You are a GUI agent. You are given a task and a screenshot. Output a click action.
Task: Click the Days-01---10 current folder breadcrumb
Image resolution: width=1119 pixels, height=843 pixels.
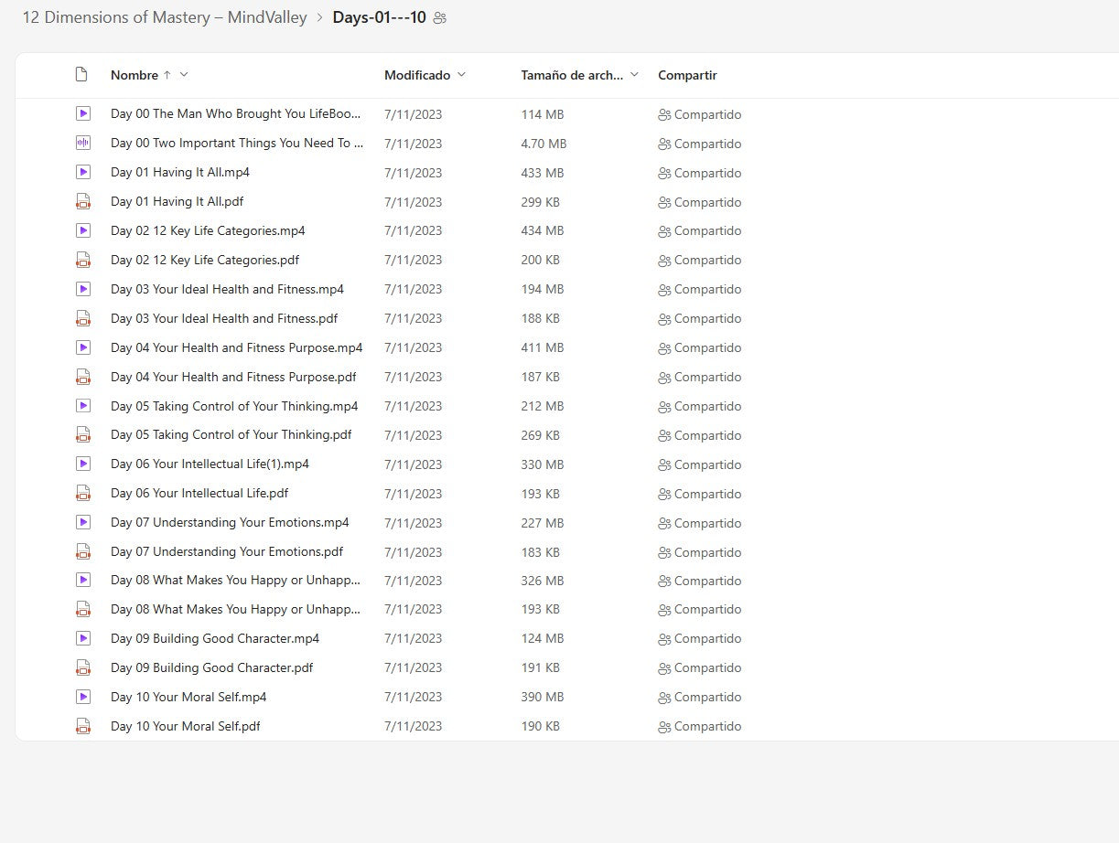pos(379,18)
